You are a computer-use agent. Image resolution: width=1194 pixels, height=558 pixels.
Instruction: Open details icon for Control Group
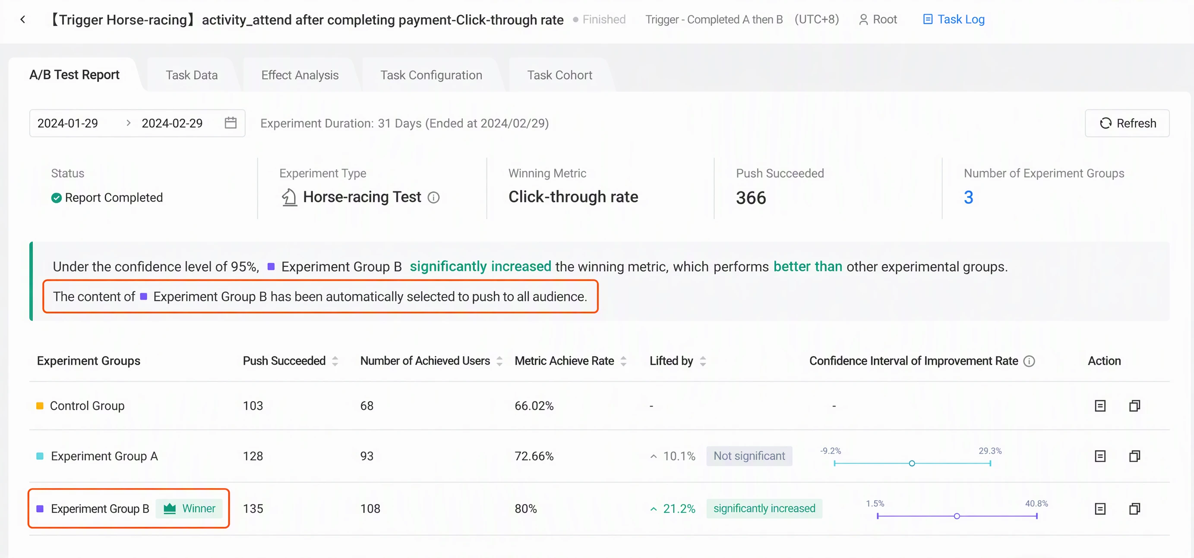pyautogui.click(x=1100, y=406)
